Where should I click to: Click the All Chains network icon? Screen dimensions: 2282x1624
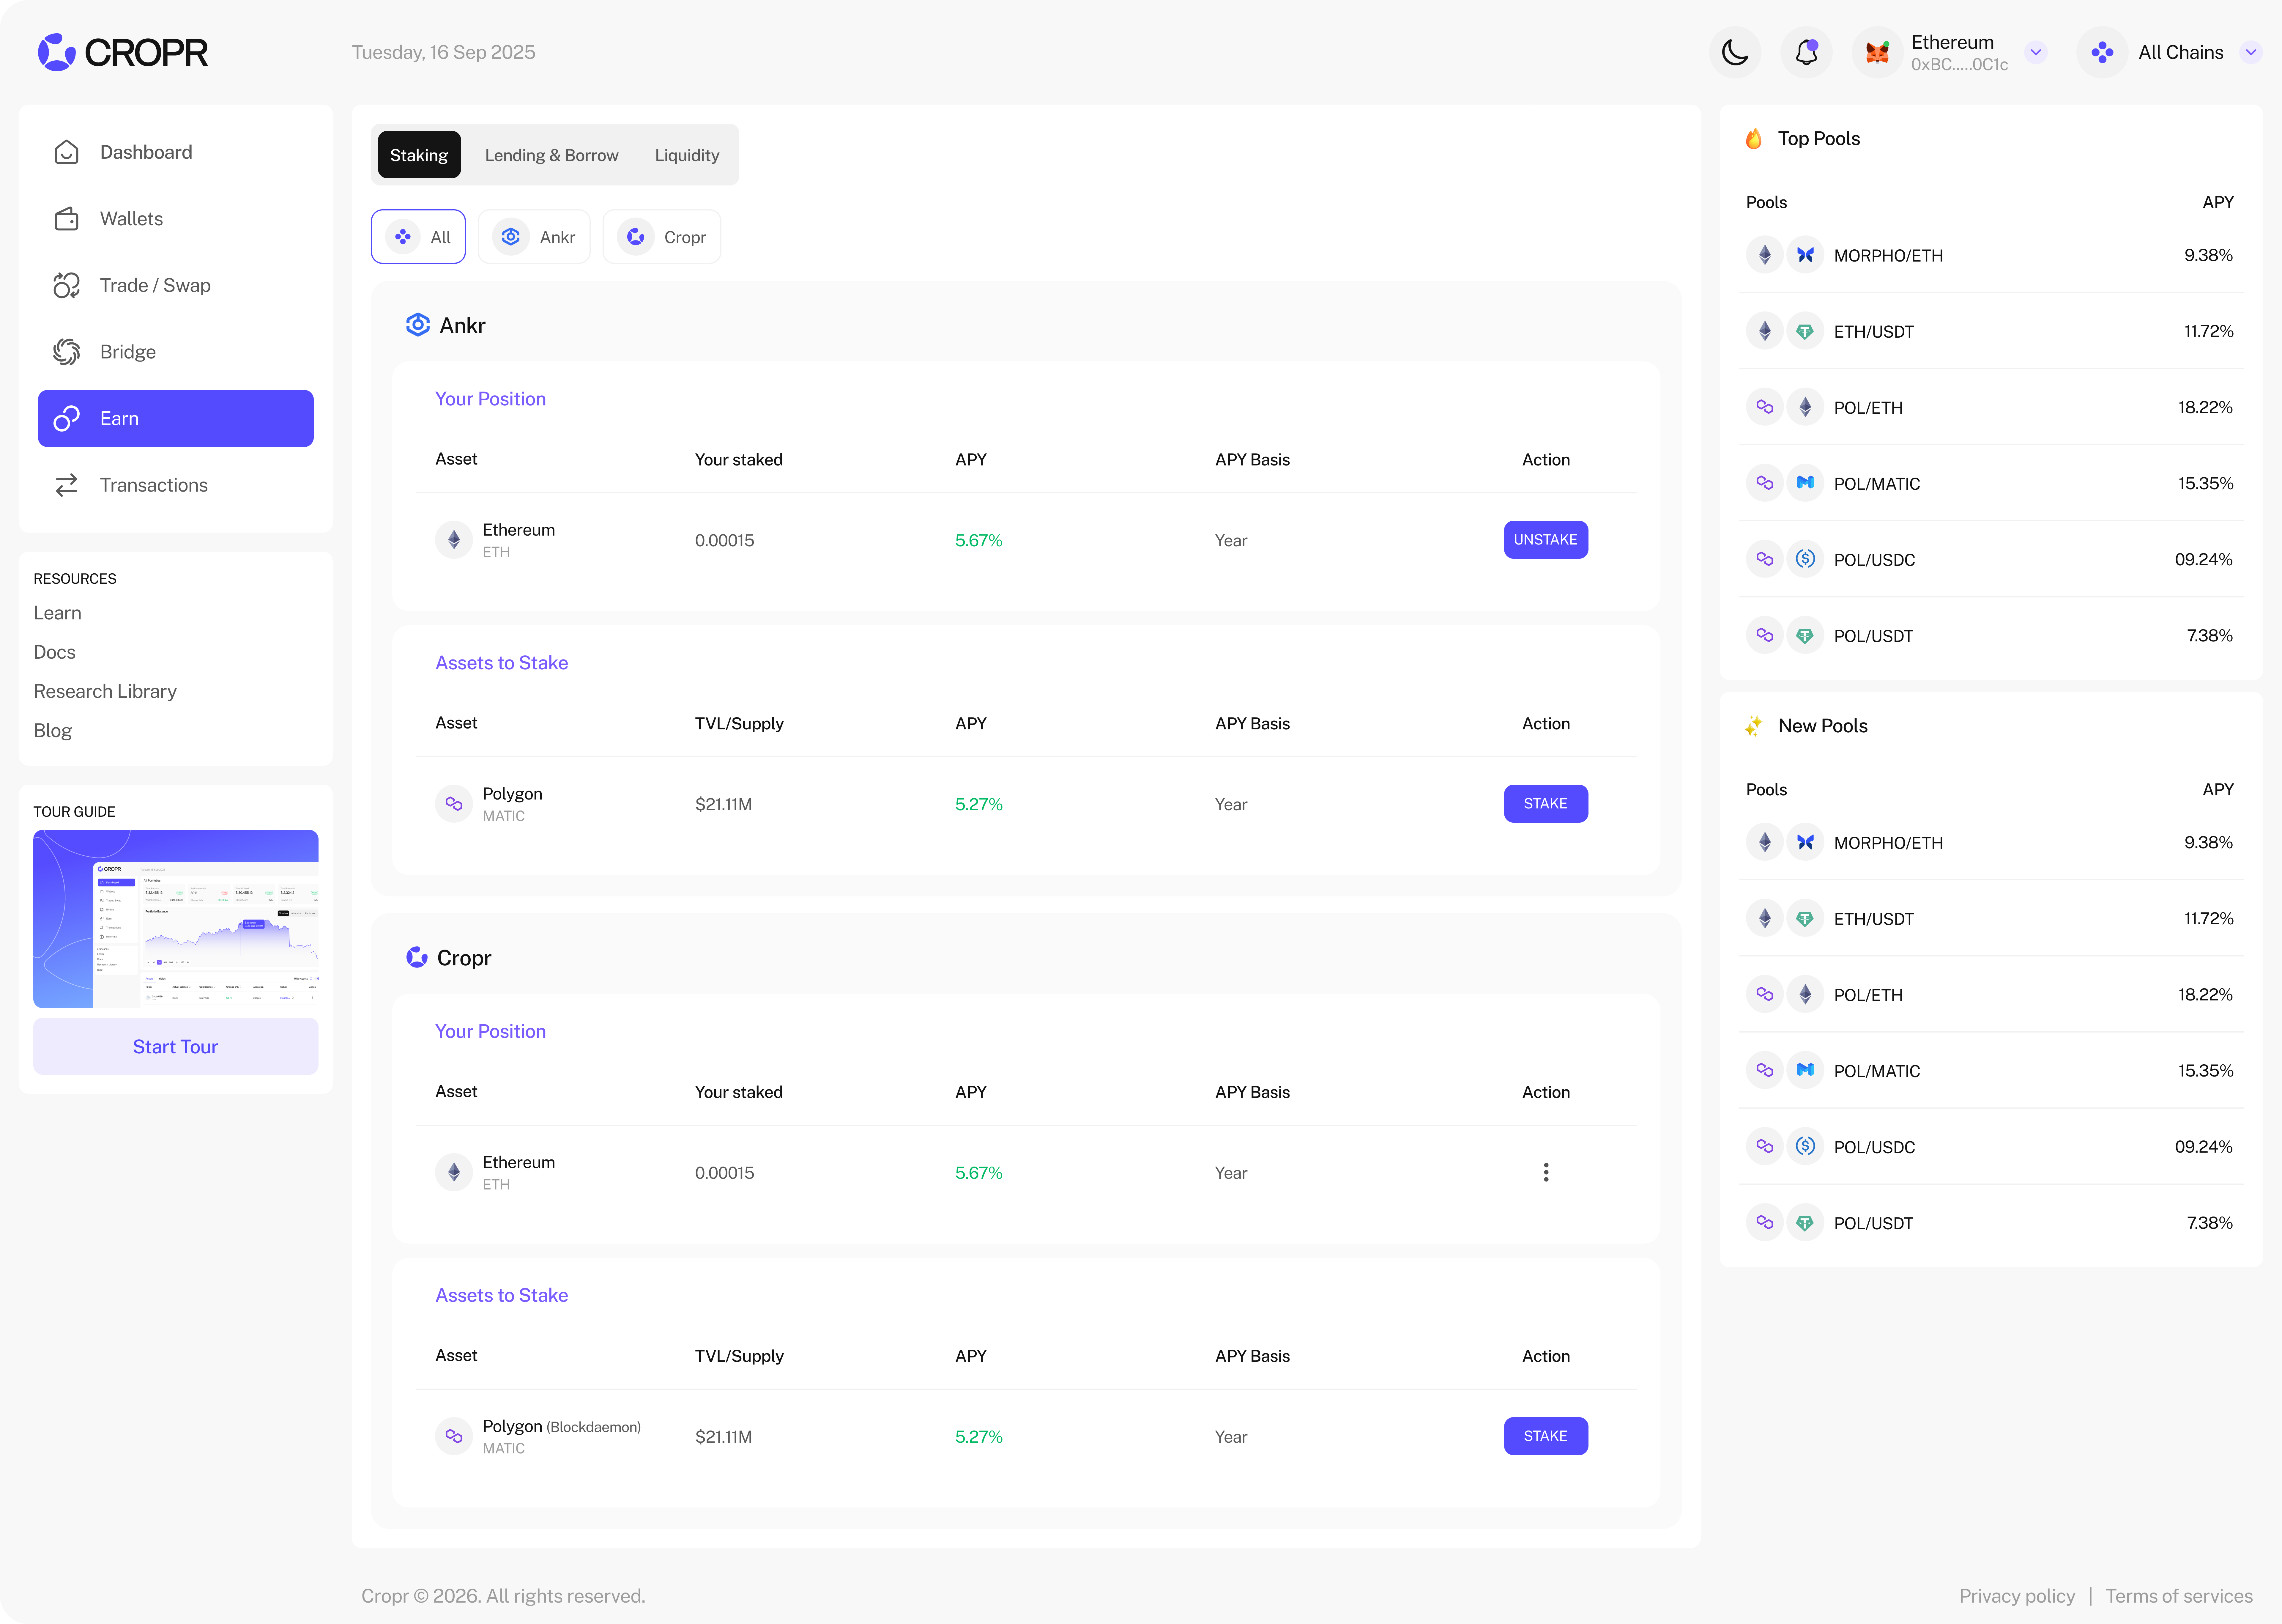(x=2102, y=52)
